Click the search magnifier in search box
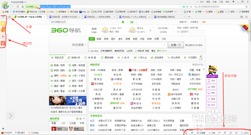 (247, 7)
